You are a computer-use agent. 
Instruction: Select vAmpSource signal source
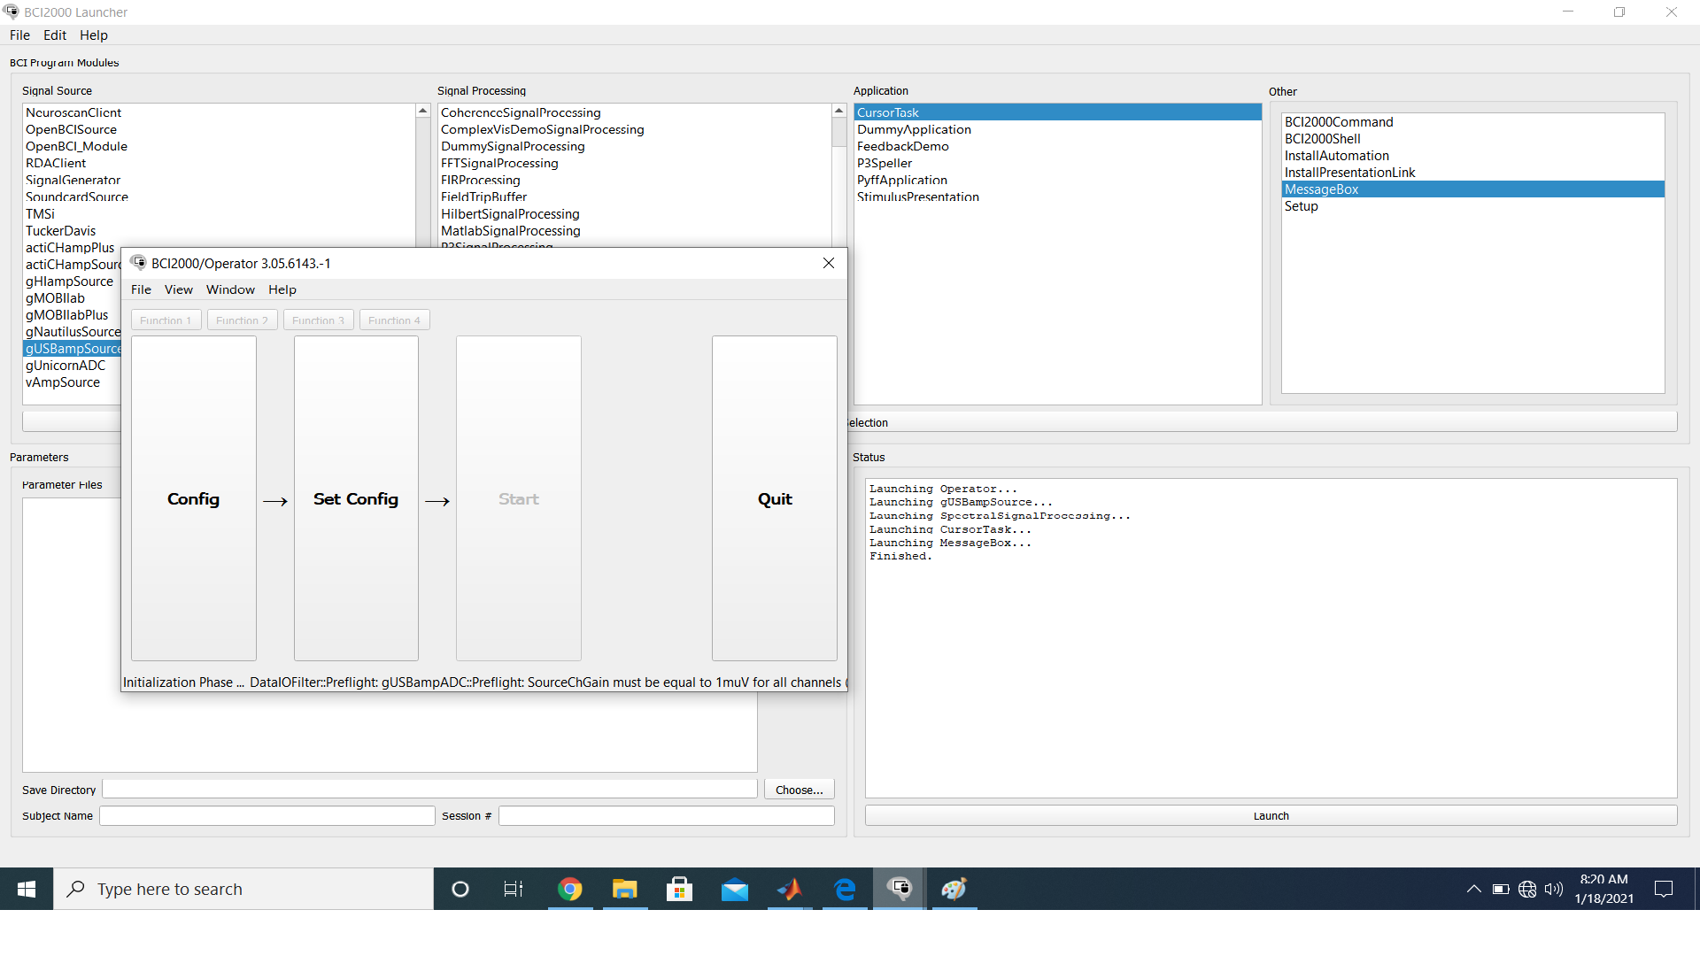[x=63, y=382]
